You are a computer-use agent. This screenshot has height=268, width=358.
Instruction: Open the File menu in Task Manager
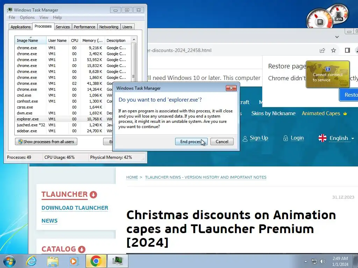pos(12,17)
